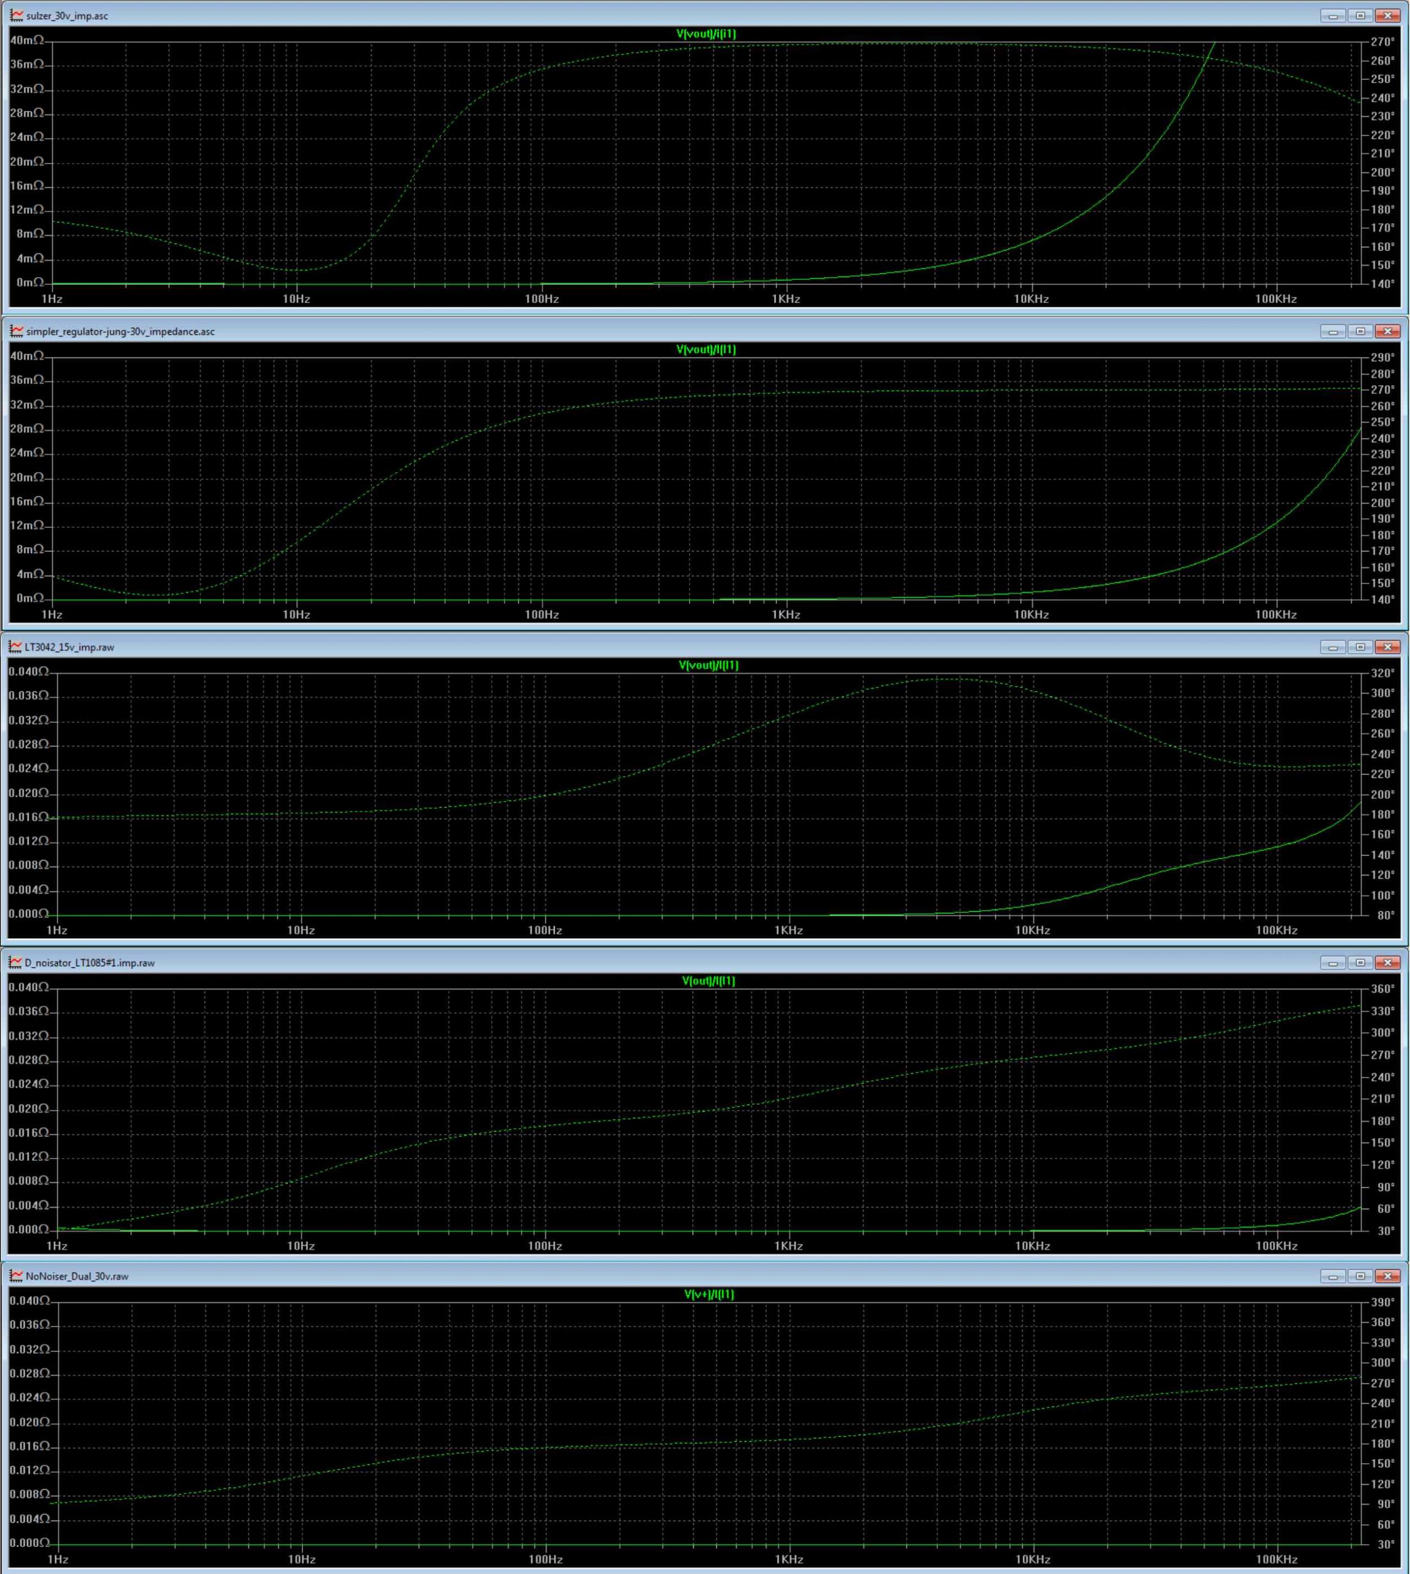
Task: Click the NoNoiser_Dual_30v.raw title text
Action: pos(78,1277)
